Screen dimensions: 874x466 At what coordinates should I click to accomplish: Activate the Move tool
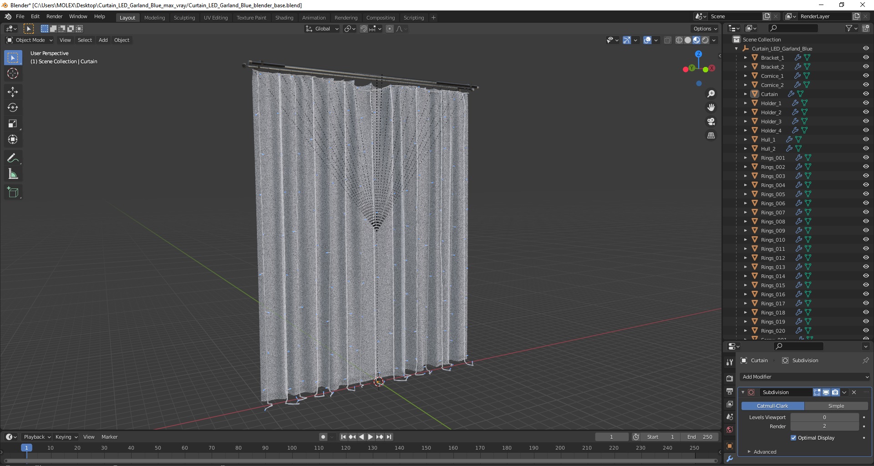13,91
